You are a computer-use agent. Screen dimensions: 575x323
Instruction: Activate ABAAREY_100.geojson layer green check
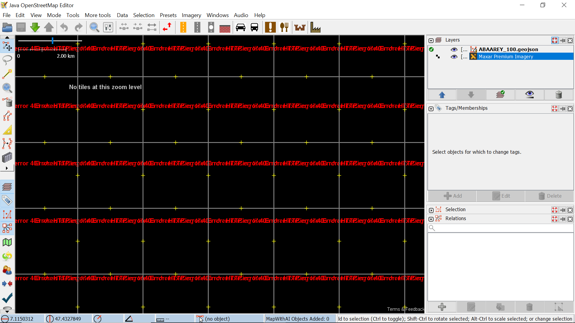[431, 50]
